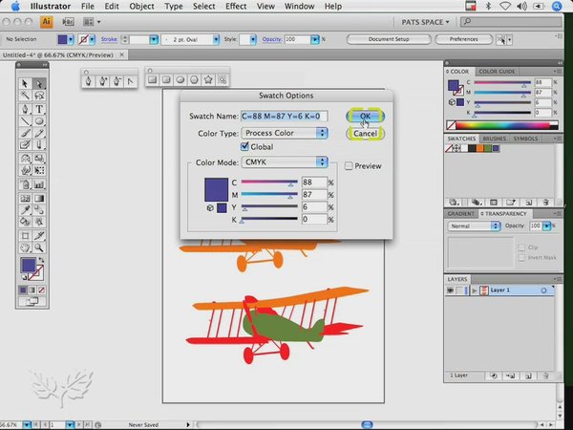
Task: Set paint mode to None in Tools panel
Action: [42, 290]
